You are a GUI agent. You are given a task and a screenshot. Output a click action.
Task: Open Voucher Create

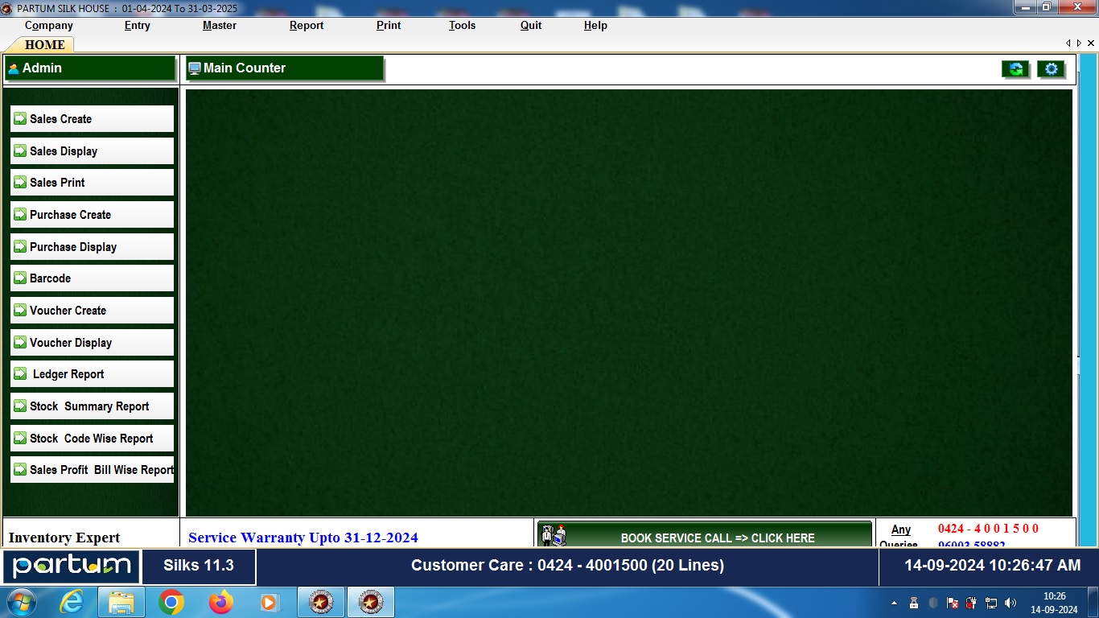click(x=92, y=311)
